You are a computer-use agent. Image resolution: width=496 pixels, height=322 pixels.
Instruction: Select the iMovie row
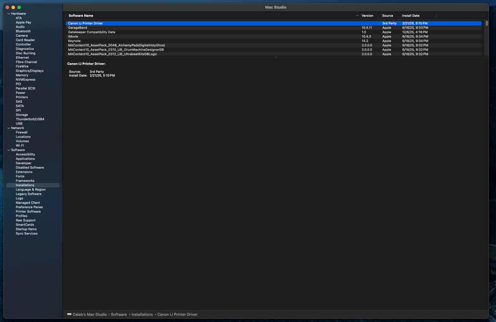[273, 37]
